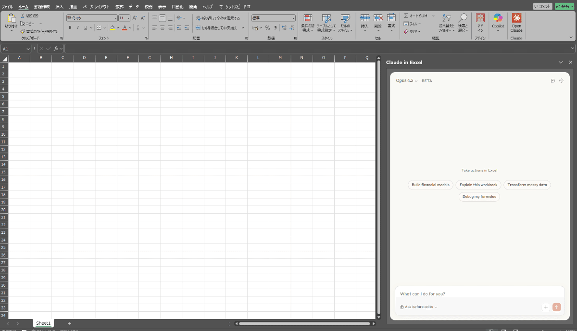Switch to the Data (データ) tab
Screen dimensions: 577x331
coord(134,7)
